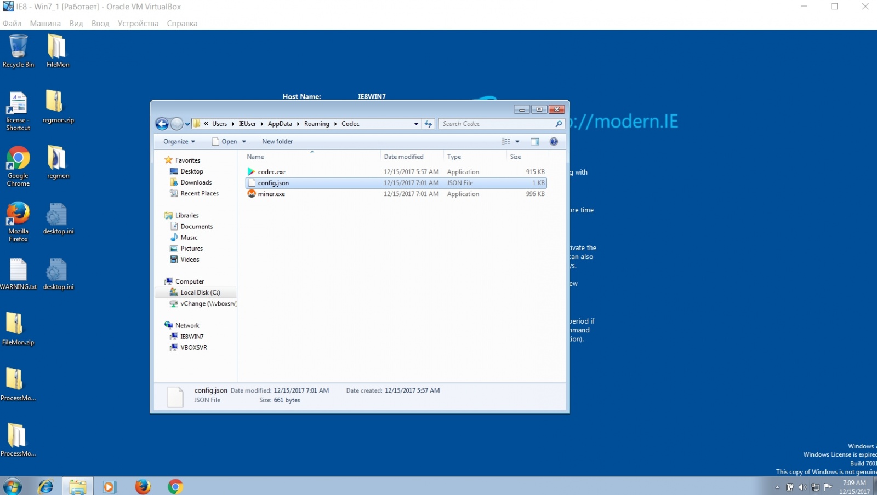Image resolution: width=877 pixels, height=495 pixels.
Task: Select FileMon.zip on the desktop
Action: pyautogui.click(x=18, y=329)
